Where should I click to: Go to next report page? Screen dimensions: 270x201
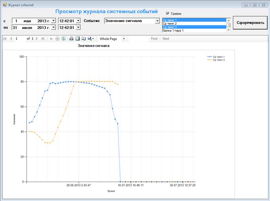tap(37, 39)
